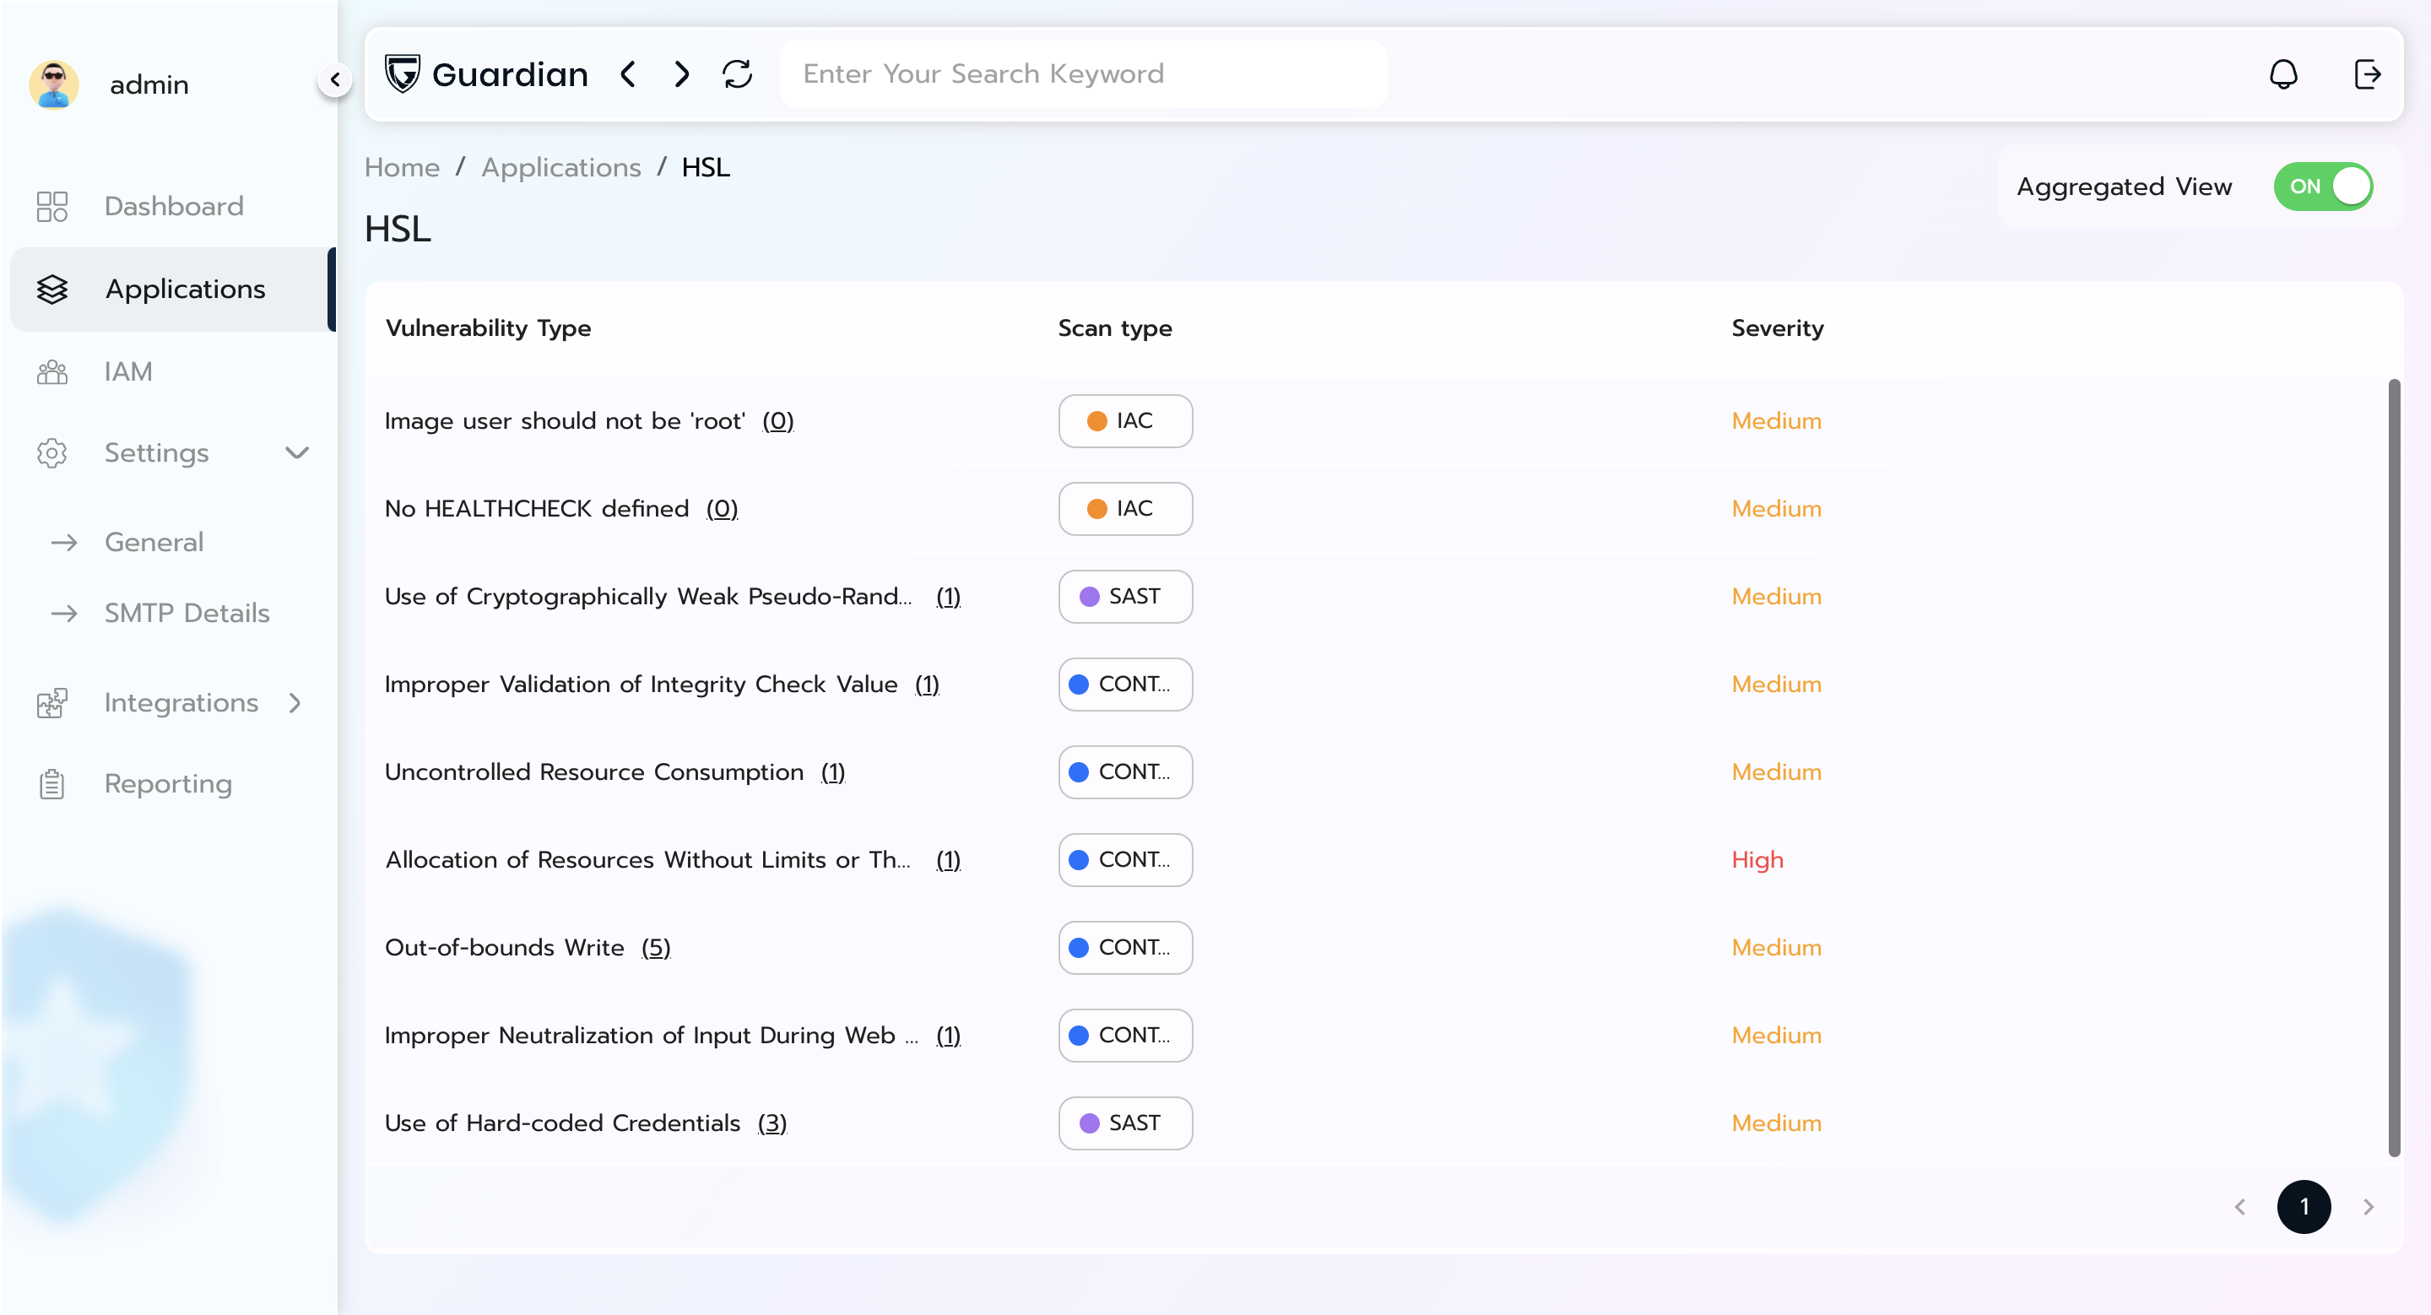The height and width of the screenshot is (1315, 2431).
Task: Click SAST badge for Hard-coded Credentials row
Action: [x=1125, y=1123]
